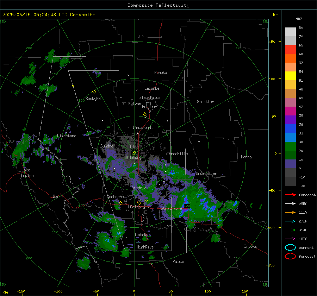Click the cyan 27ZW arrow icon

[290, 221]
